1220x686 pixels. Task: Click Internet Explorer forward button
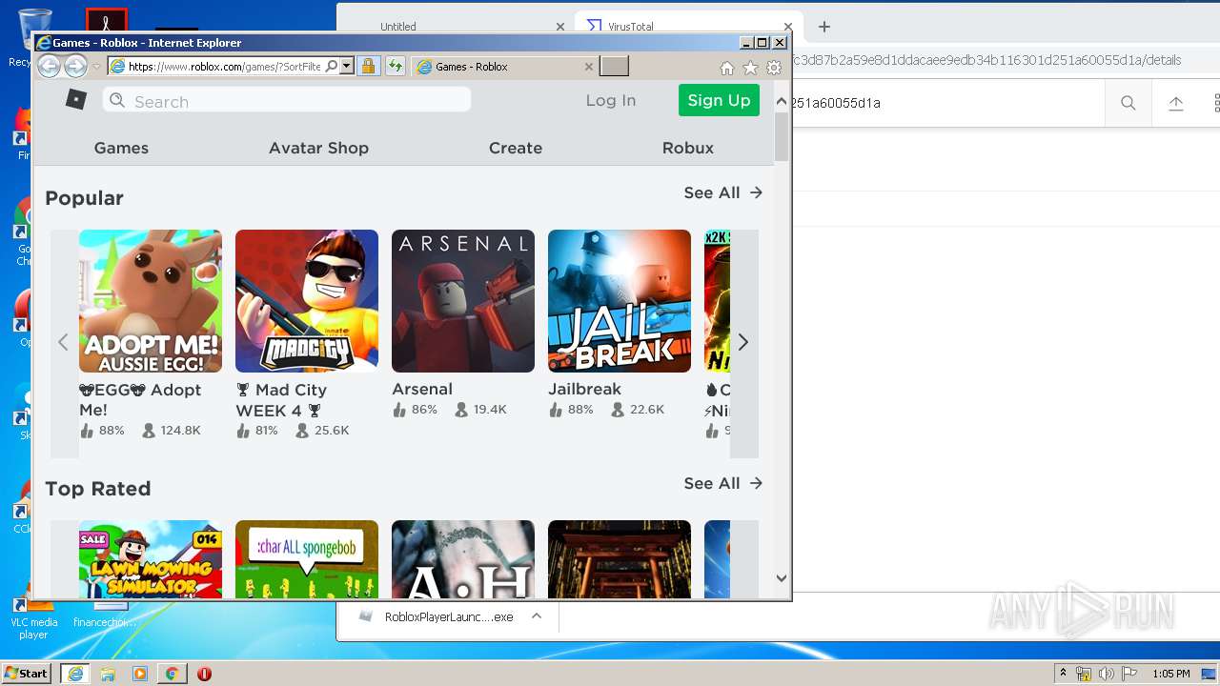[75, 66]
